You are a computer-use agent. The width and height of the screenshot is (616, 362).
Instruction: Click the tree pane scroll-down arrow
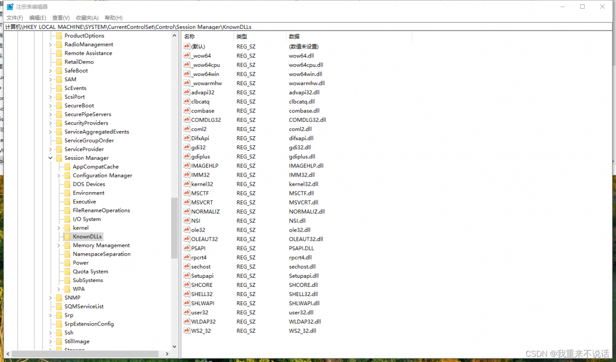pyautogui.click(x=174, y=347)
